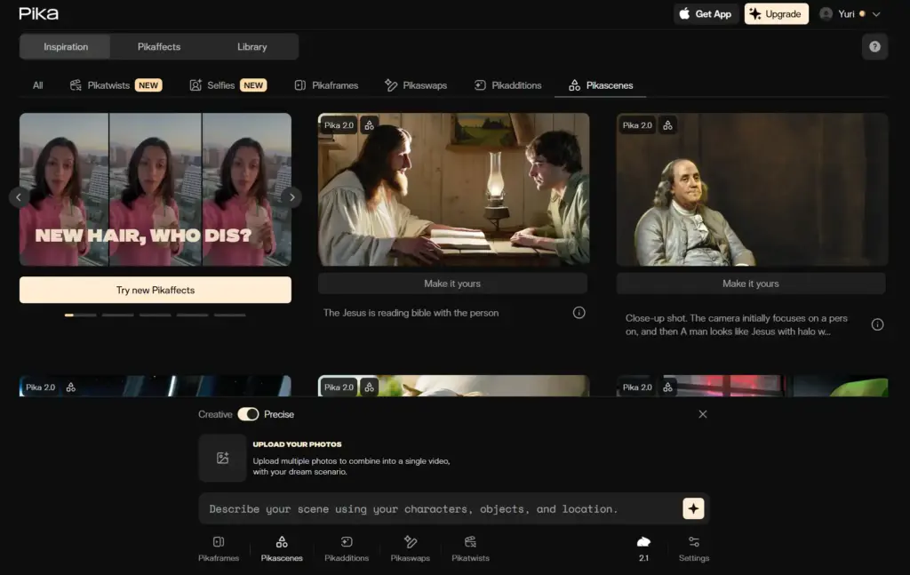Click the image upload icon box
The image size is (910, 575).
tap(222, 458)
